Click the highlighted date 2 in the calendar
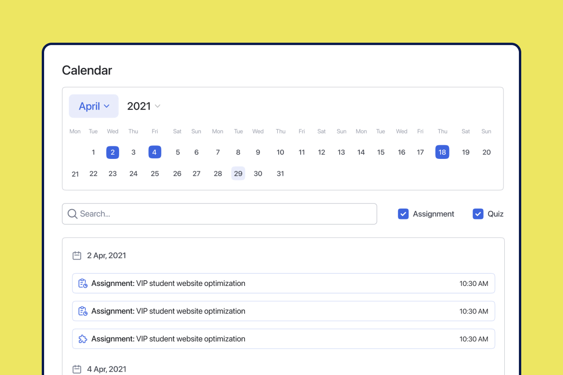Viewport: 563px width, 375px height. pyautogui.click(x=112, y=152)
